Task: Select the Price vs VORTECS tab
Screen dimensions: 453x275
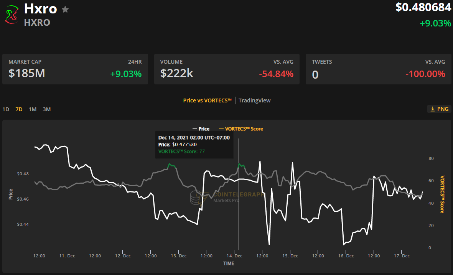Action: (x=208, y=100)
